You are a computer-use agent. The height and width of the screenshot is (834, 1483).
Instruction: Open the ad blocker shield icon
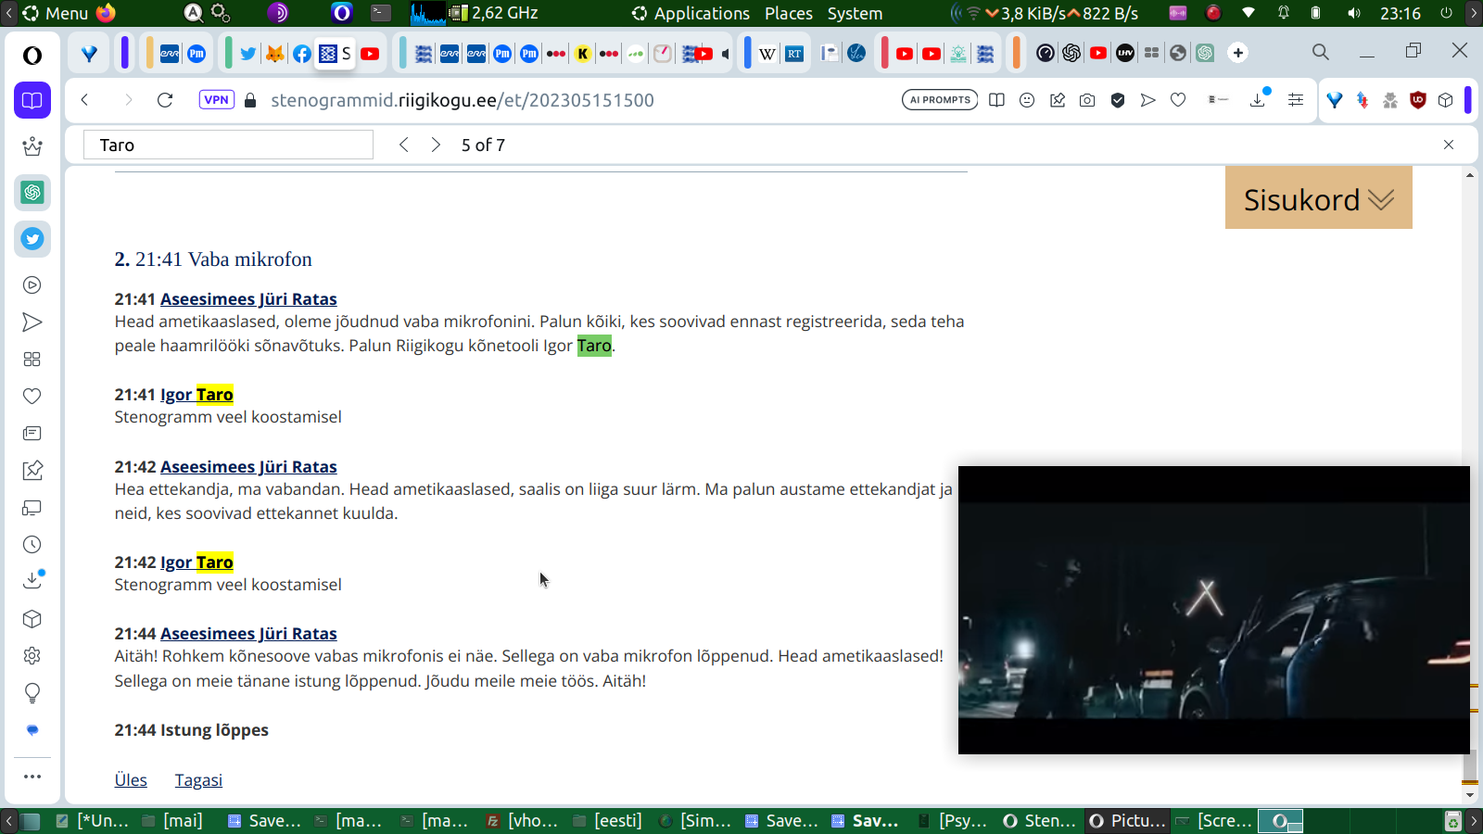pyautogui.click(x=1118, y=100)
